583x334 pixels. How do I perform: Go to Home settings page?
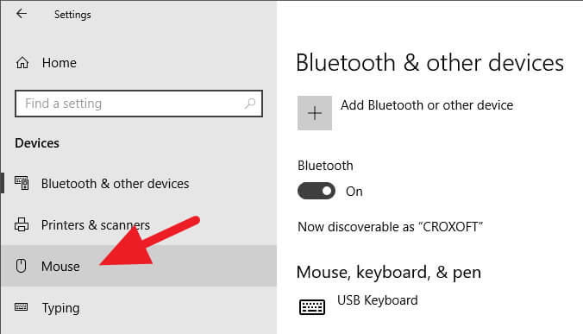(138, 62)
